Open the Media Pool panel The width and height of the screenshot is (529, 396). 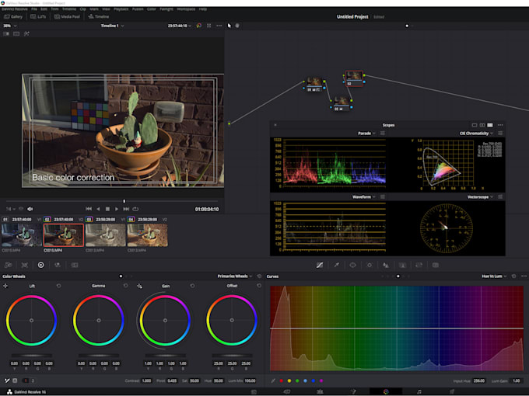coord(67,16)
